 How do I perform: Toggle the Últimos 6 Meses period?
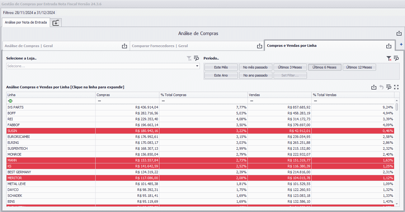pyautogui.click(x=325, y=67)
